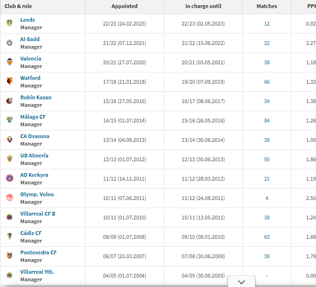
Task: Click the Málaga CF crest icon
Action: [9, 120]
